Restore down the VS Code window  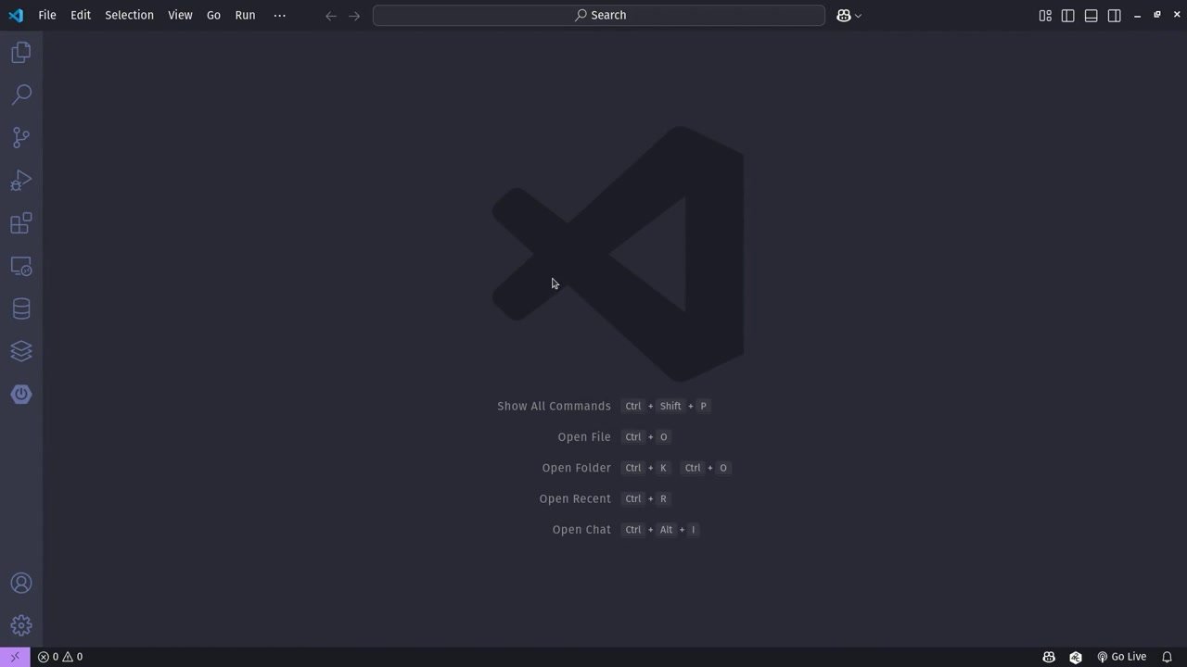(1157, 15)
